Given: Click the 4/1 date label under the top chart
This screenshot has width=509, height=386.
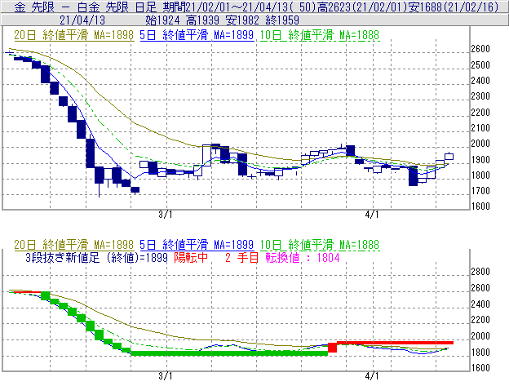Looking at the screenshot, I should (x=372, y=215).
